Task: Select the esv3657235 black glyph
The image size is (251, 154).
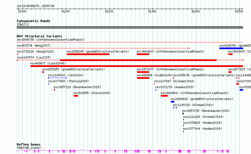Action: click(183, 114)
